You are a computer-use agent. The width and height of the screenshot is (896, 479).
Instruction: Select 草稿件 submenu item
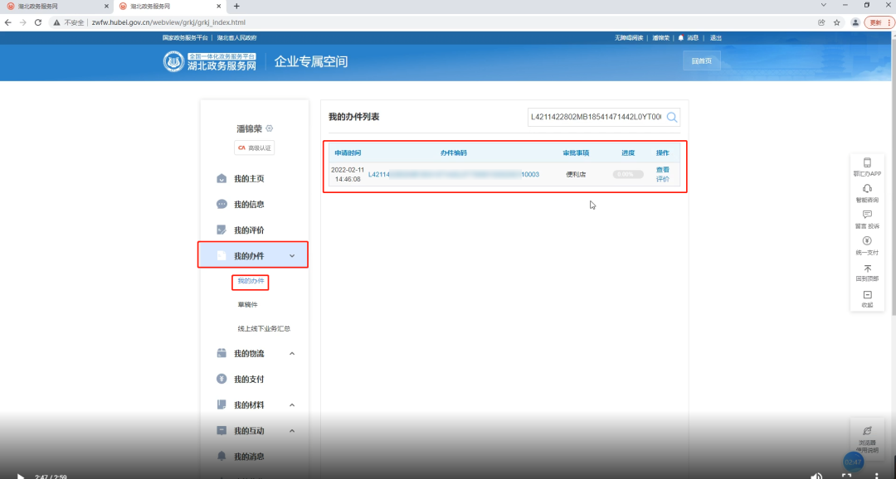[x=247, y=305]
